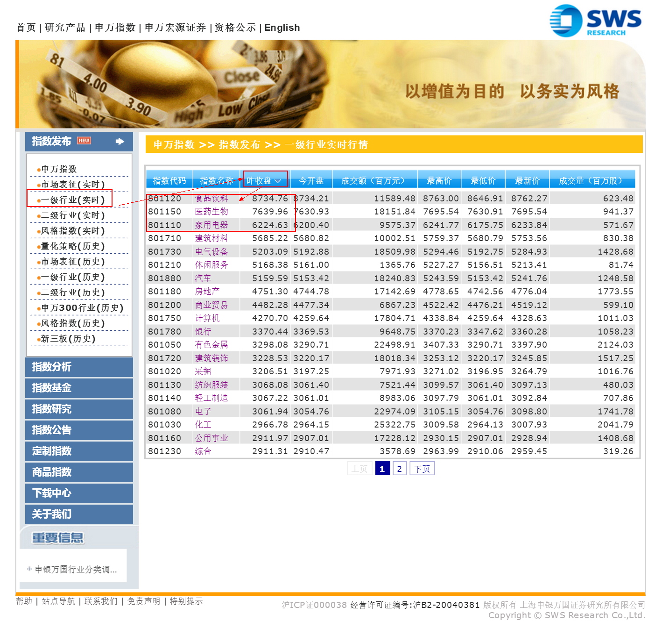Viewport: 669px width, 635px height.
Task: Click the 下页 next-page button
Action: click(422, 469)
